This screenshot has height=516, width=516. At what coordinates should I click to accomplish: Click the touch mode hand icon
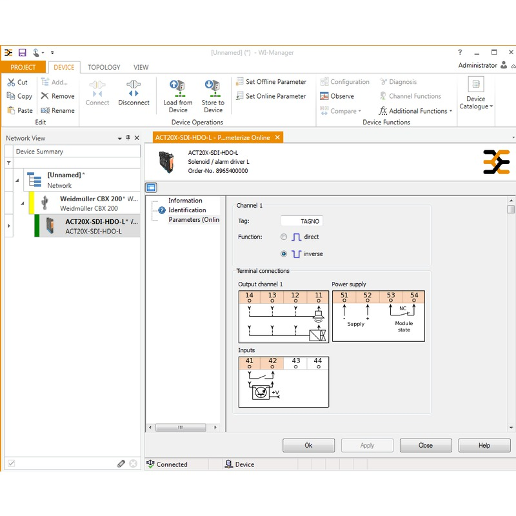click(x=36, y=53)
